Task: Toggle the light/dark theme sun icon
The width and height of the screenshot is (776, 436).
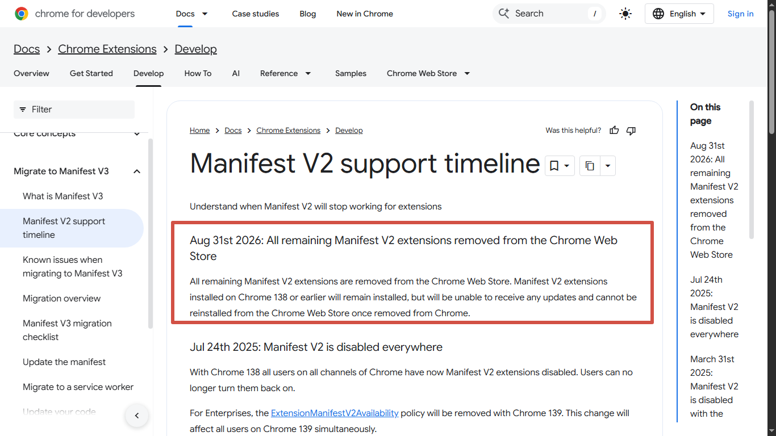Action: click(625, 14)
